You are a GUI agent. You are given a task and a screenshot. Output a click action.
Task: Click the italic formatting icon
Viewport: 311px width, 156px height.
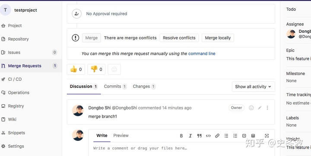(190, 136)
